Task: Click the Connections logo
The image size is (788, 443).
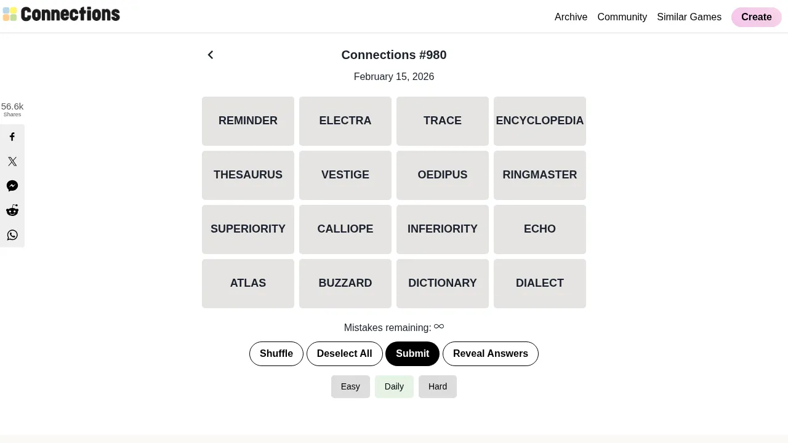Action: pos(61,14)
